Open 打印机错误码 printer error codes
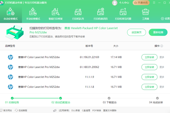This screenshot has height=113, width=170. pyautogui.click(x=101, y=14)
